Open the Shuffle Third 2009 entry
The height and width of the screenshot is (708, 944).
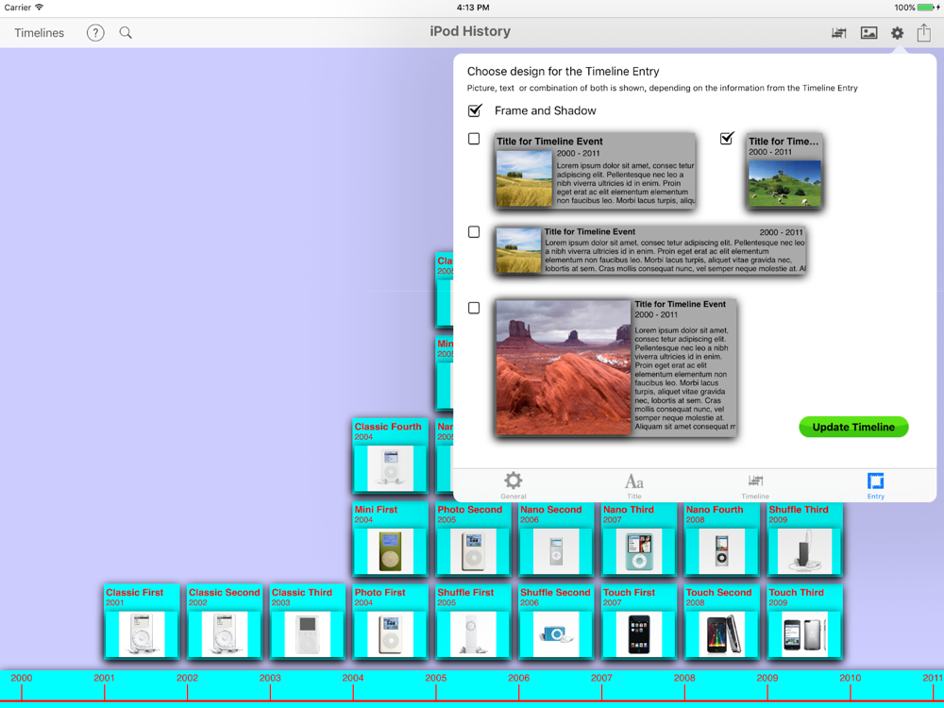point(804,538)
